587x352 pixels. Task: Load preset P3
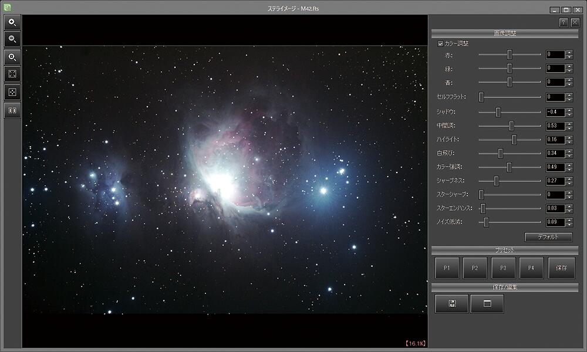coord(503,268)
